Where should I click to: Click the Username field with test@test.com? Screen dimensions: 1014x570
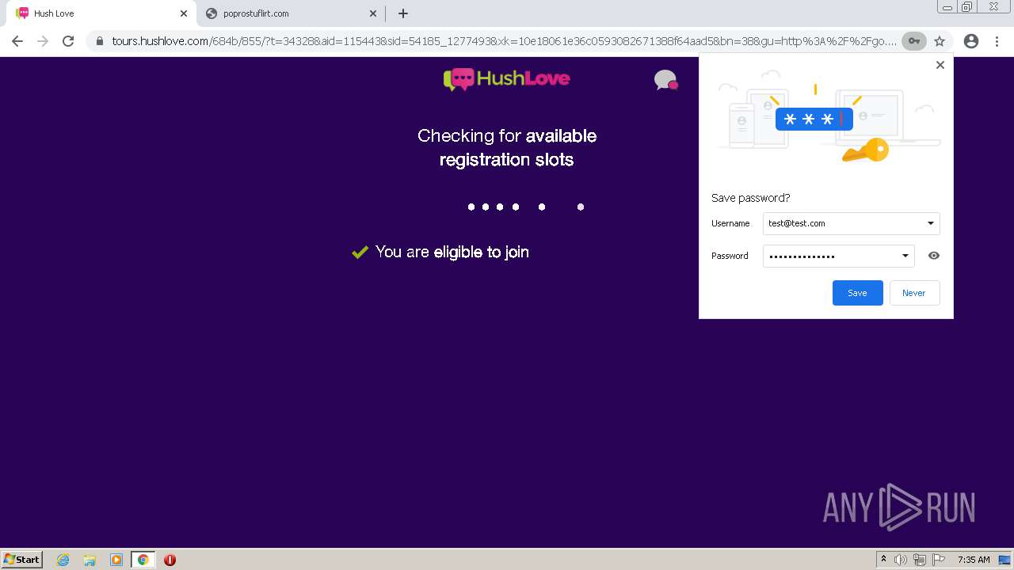tap(852, 223)
